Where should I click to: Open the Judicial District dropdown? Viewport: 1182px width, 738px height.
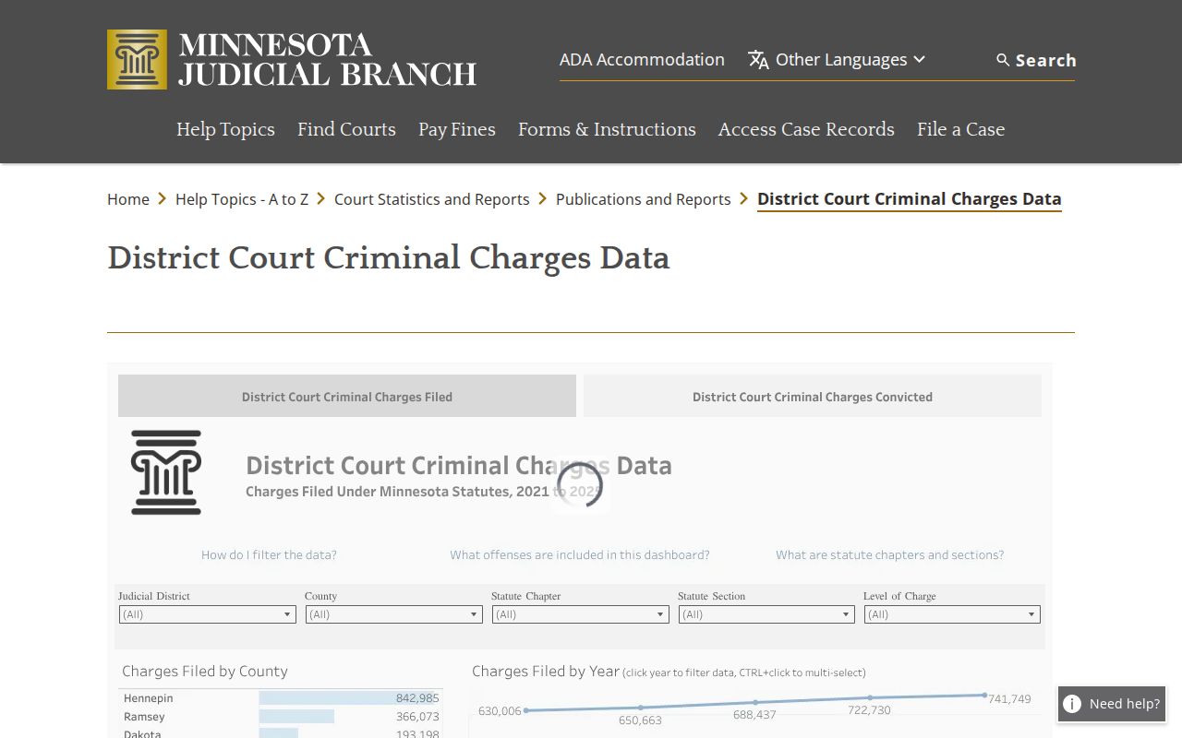click(207, 614)
